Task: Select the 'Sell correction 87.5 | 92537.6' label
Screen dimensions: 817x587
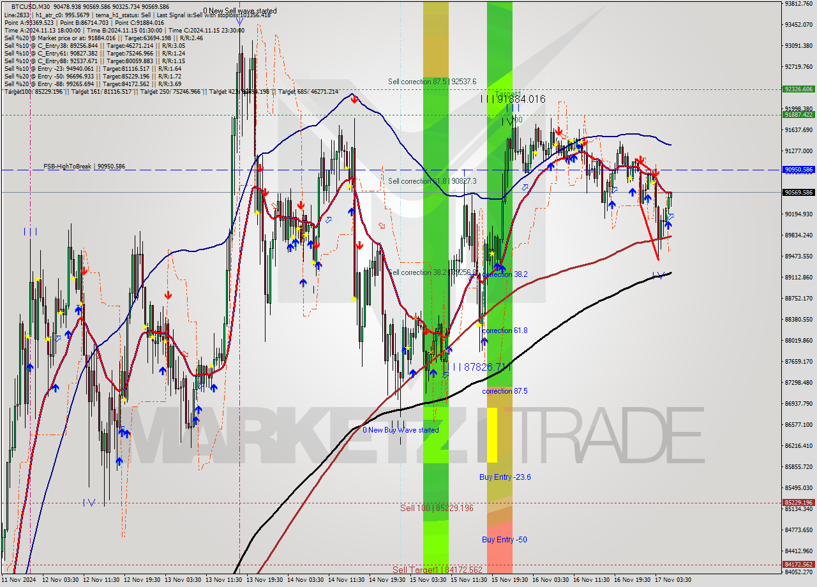Action: tap(432, 82)
